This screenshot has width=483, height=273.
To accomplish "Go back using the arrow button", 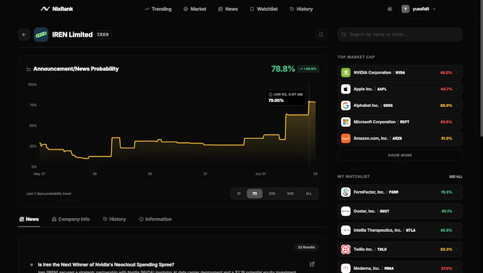I will click(x=24, y=34).
